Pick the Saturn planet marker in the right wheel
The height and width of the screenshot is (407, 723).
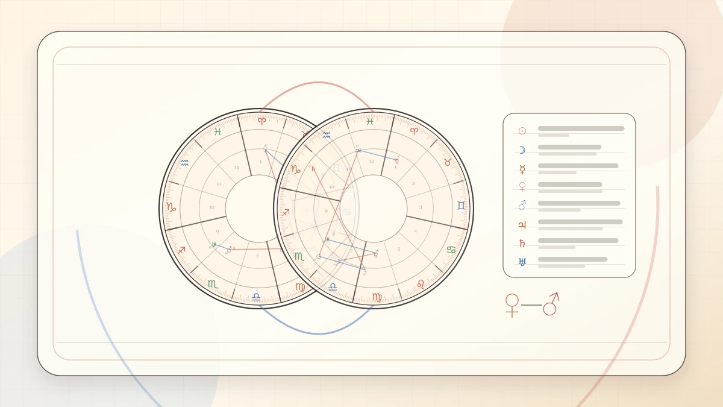point(313,169)
